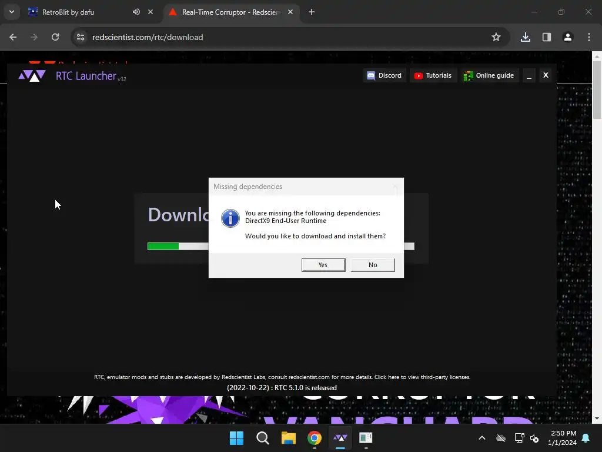Viewport: 602px width, 452px height.
Task: Close the RetroBlit by dafu tab
Action: (150, 12)
